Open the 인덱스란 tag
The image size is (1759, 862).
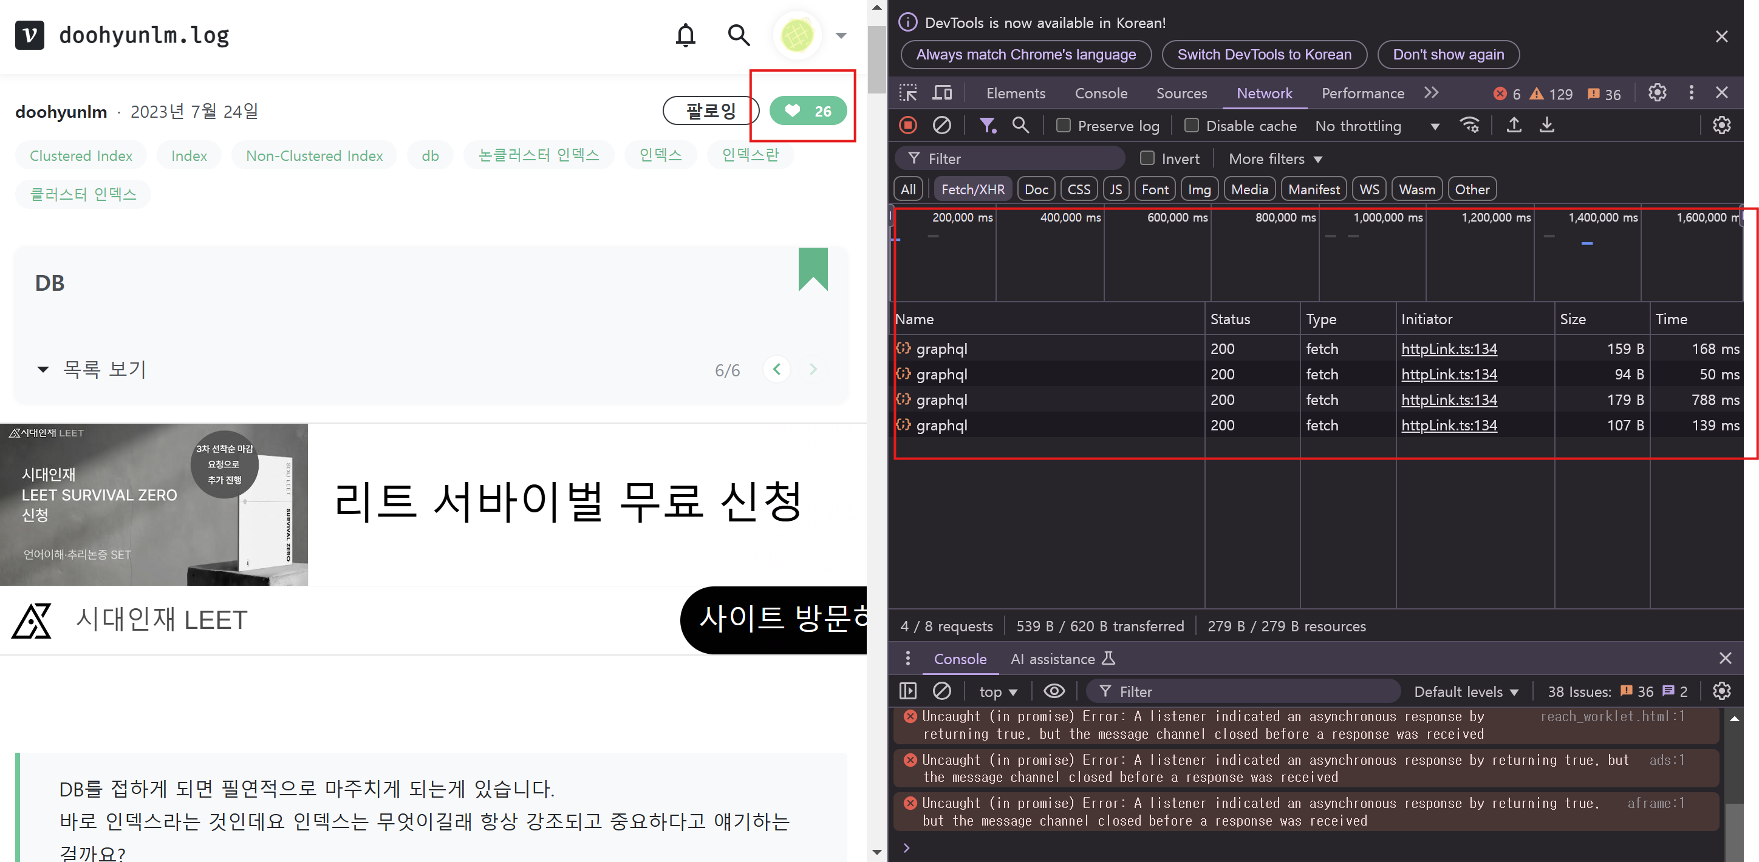[x=750, y=155]
